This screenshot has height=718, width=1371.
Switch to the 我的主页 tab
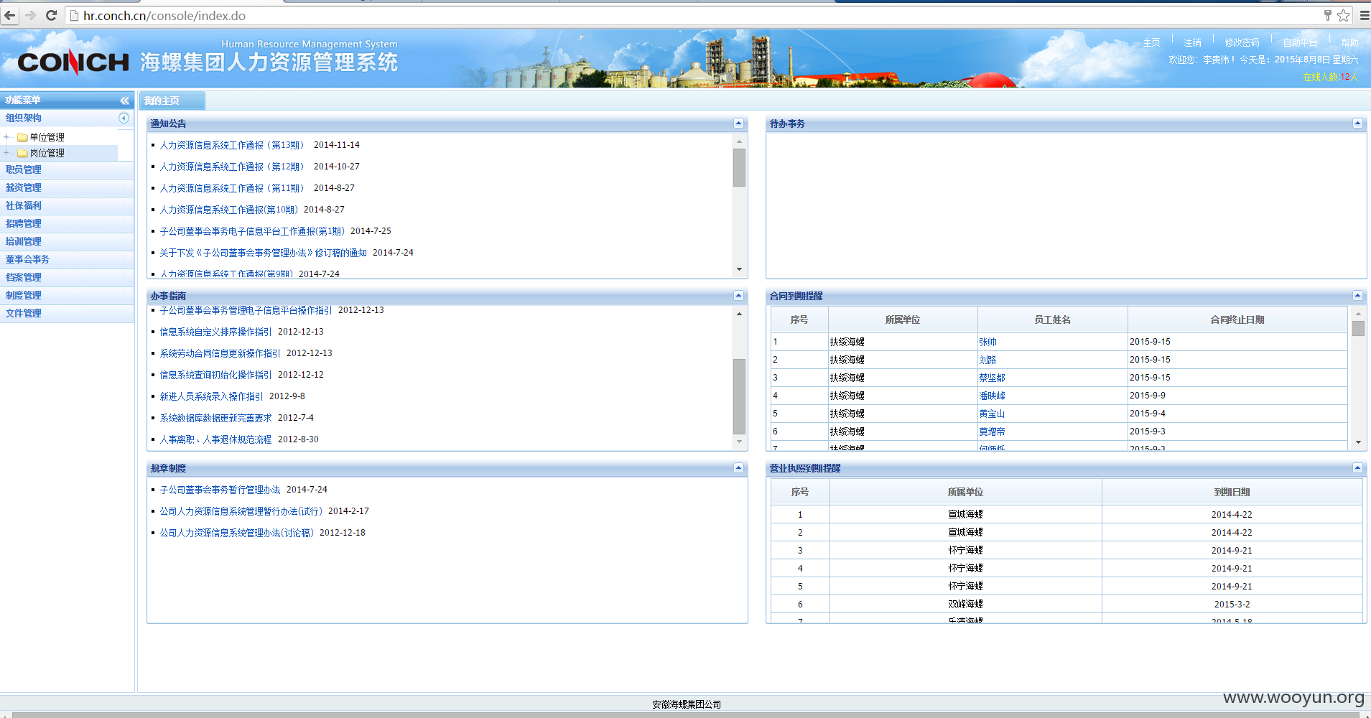(172, 101)
